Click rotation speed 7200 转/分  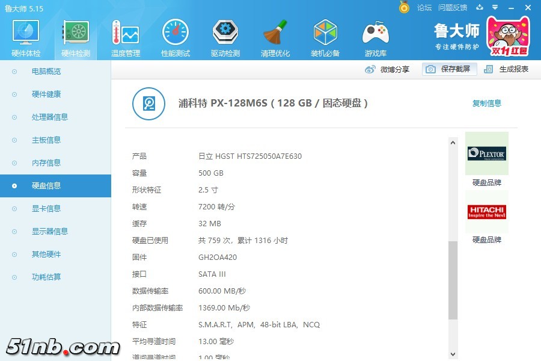216,207
